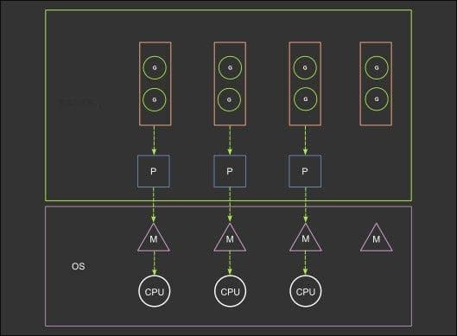The width and height of the screenshot is (457, 336).
Task: Select the rightmost CPU circle
Action: [x=306, y=291]
